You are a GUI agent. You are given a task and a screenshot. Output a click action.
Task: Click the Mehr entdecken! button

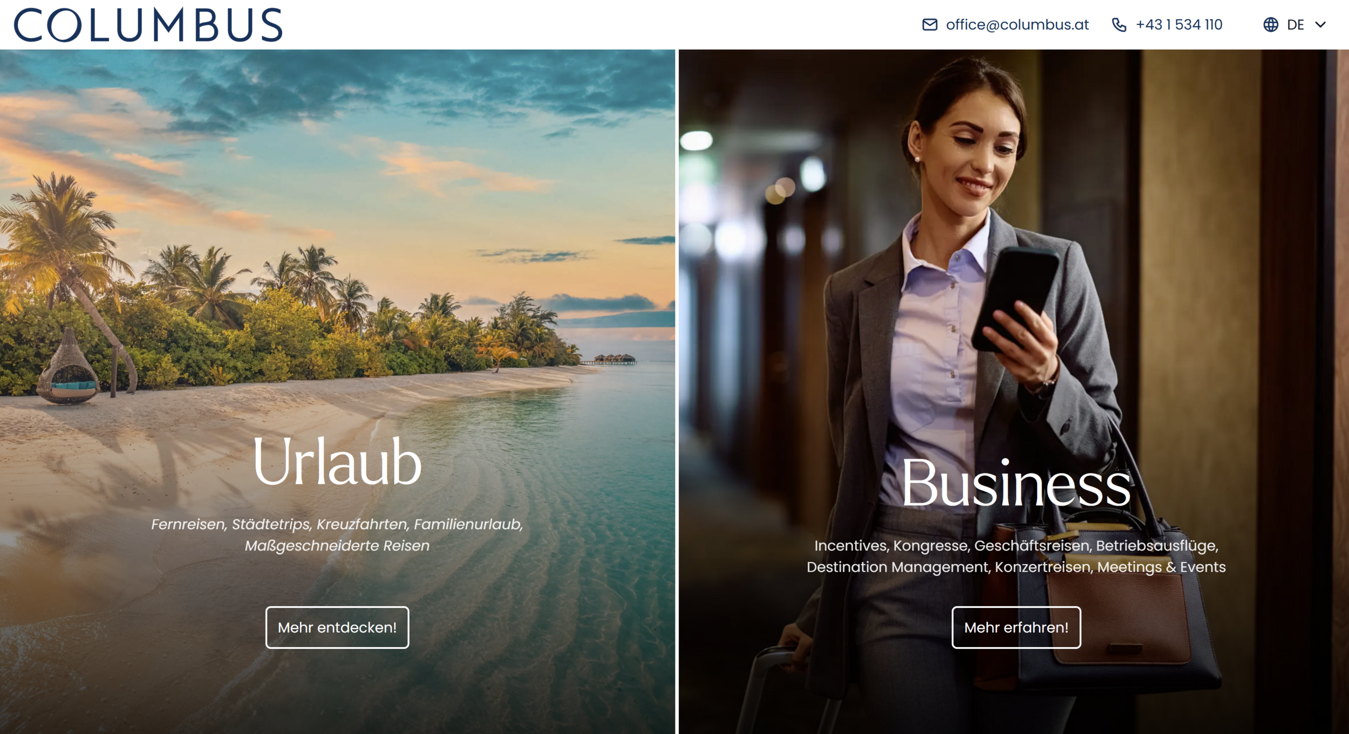(x=337, y=627)
